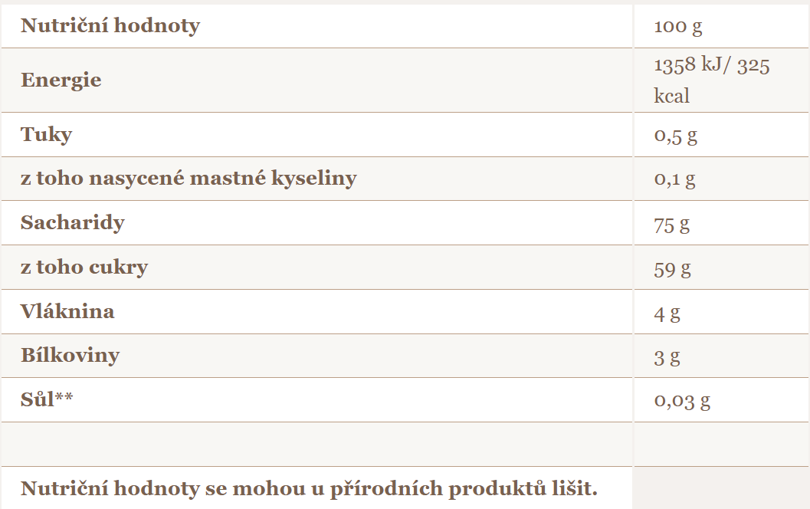Image resolution: width=810 pixels, height=509 pixels.
Task: Click the 'Nutriční hodnoty se mohou' footer note
Action: click(x=308, y=488)
